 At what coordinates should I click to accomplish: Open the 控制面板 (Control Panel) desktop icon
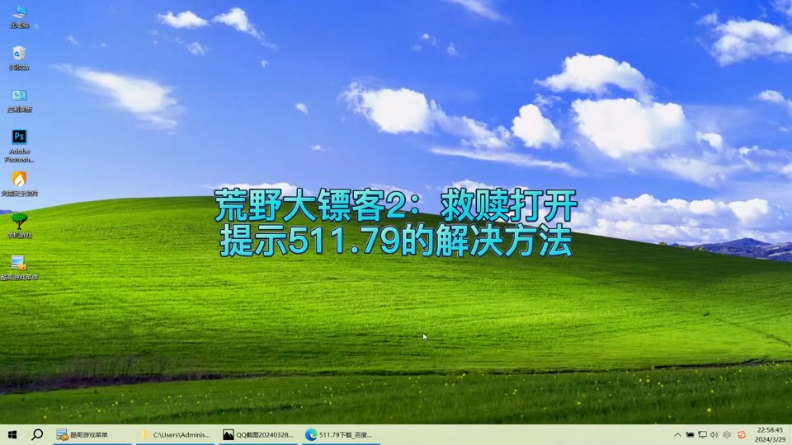pyautogui.click(x=19, y=100)
